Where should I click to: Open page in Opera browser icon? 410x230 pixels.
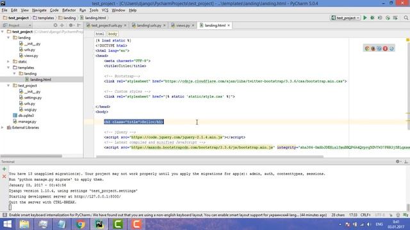pyautogui.click(x=385, y=49)
